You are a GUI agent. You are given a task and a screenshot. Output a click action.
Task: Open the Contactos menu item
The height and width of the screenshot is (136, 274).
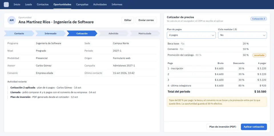pyautogui.click(x=43, y=5)
